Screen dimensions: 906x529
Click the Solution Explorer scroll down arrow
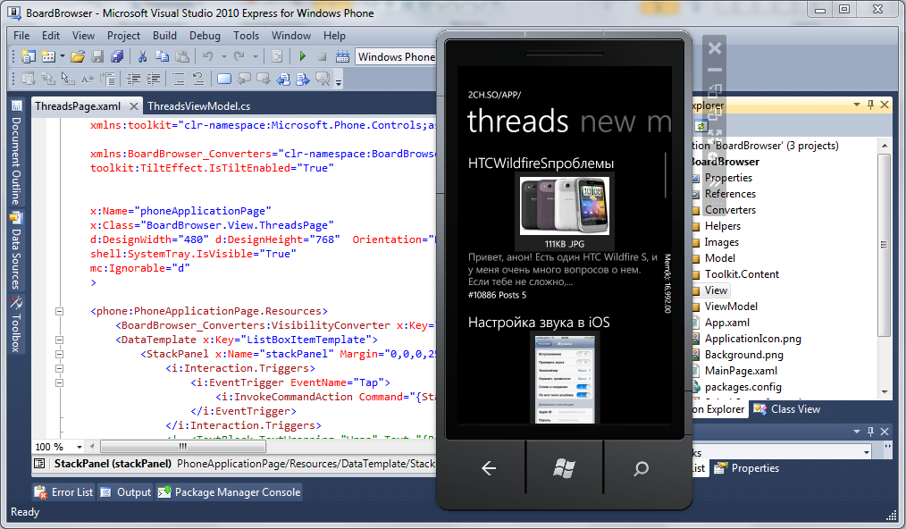(885, 392)
